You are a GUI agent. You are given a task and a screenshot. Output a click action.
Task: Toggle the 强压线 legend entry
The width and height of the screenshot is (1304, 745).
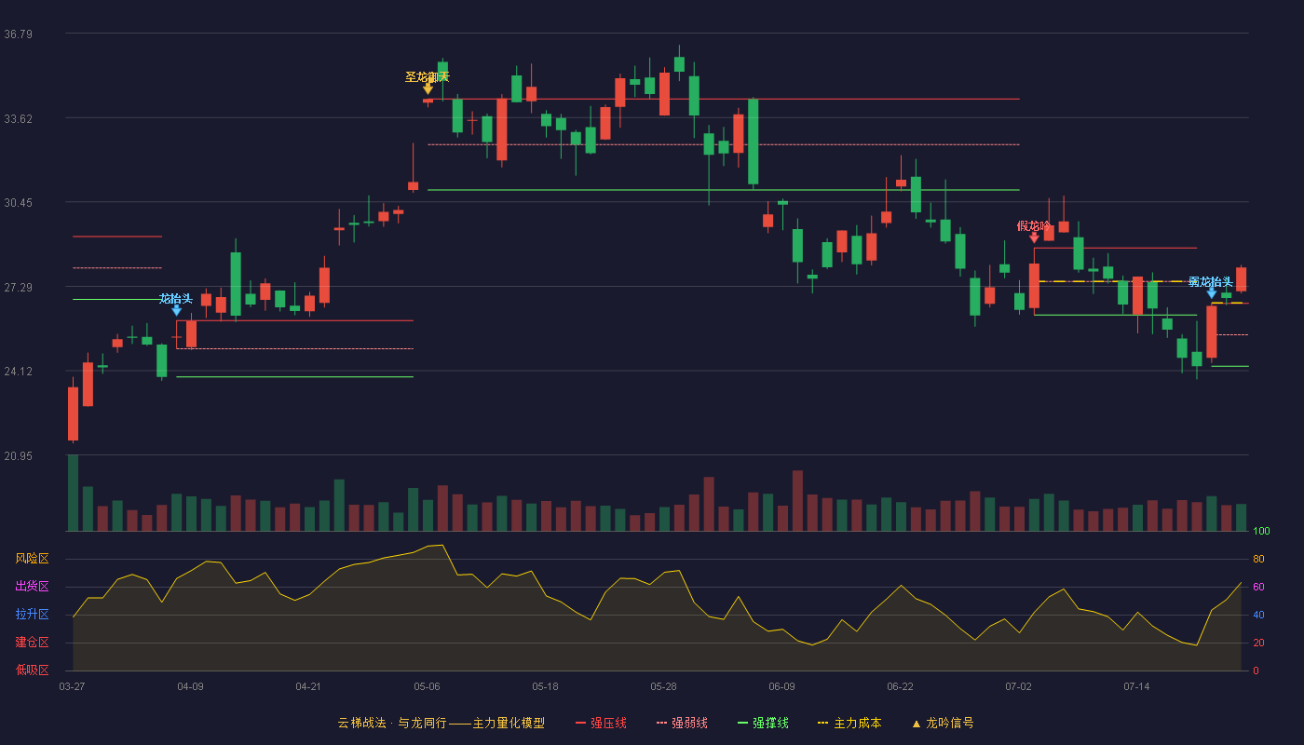pos(601,723)
